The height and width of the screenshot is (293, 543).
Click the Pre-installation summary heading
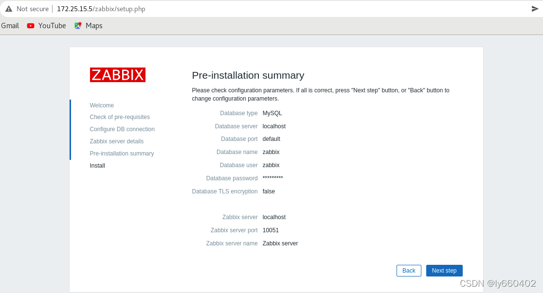(248, 75)
